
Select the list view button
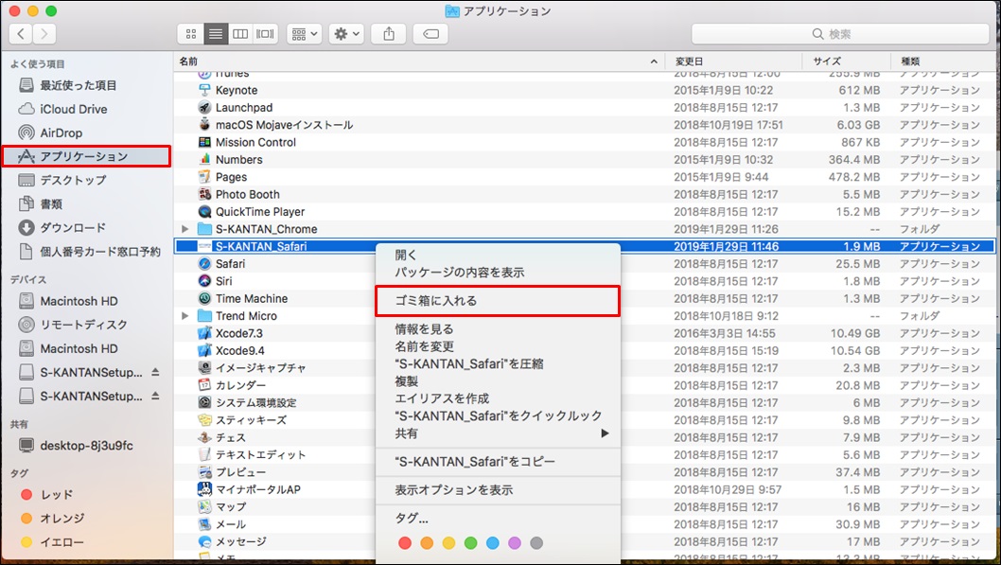point(216,33)
